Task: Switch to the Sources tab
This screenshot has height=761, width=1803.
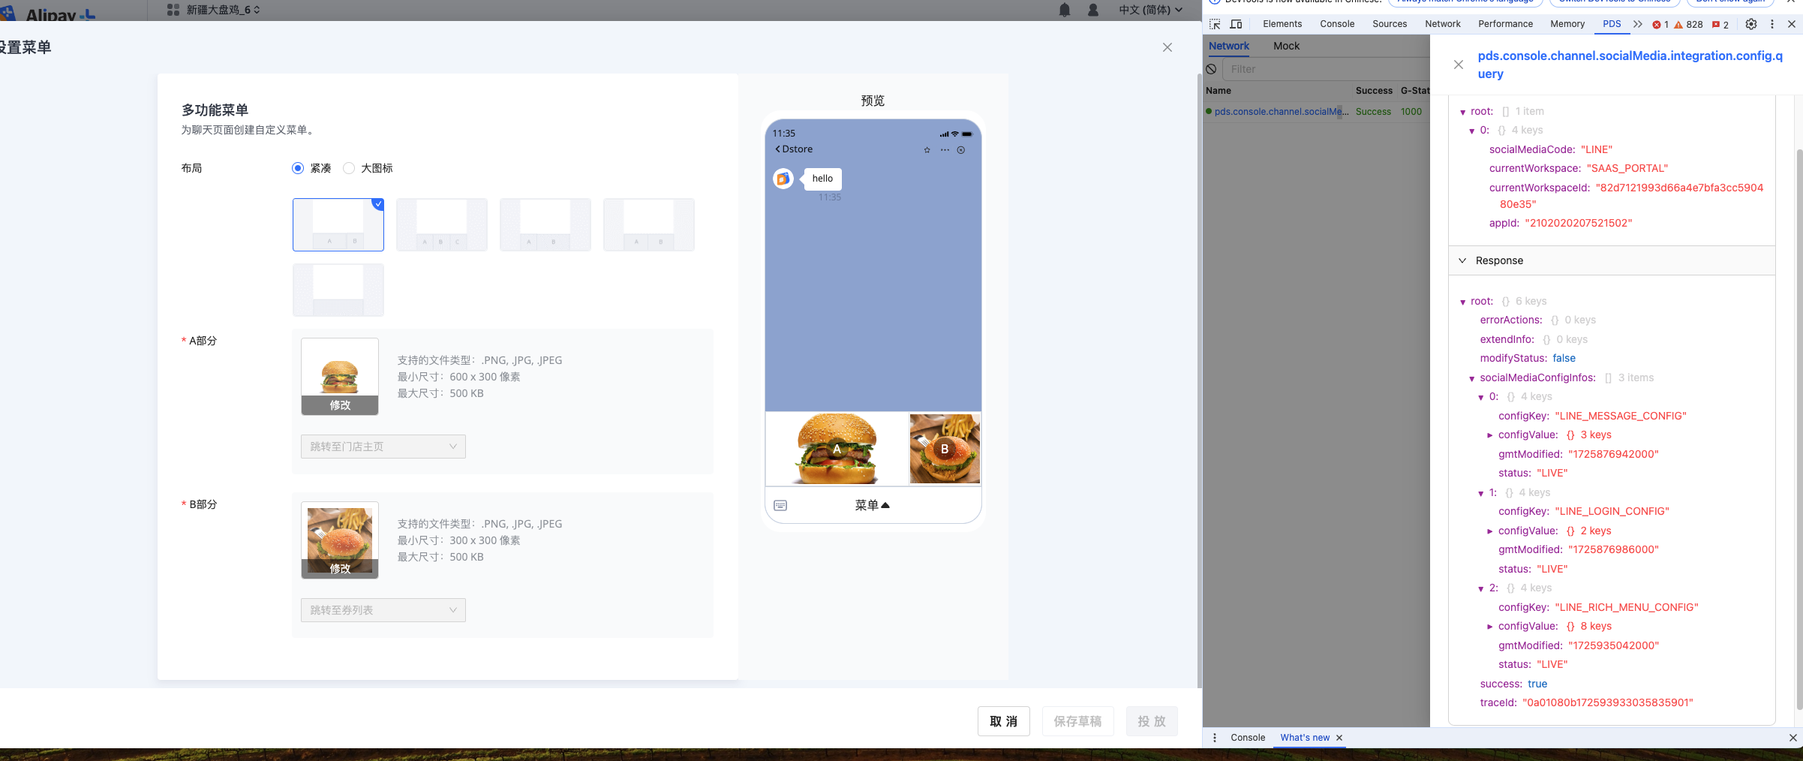Action: (1390, 24)
